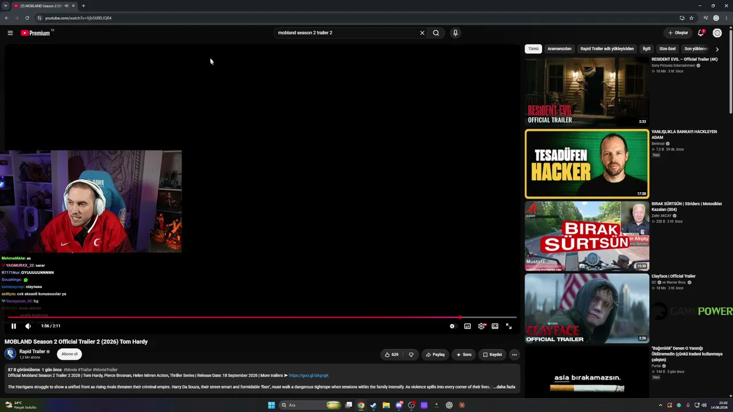
Task: Select the Tümü filter chip
Action: point(533,49)
